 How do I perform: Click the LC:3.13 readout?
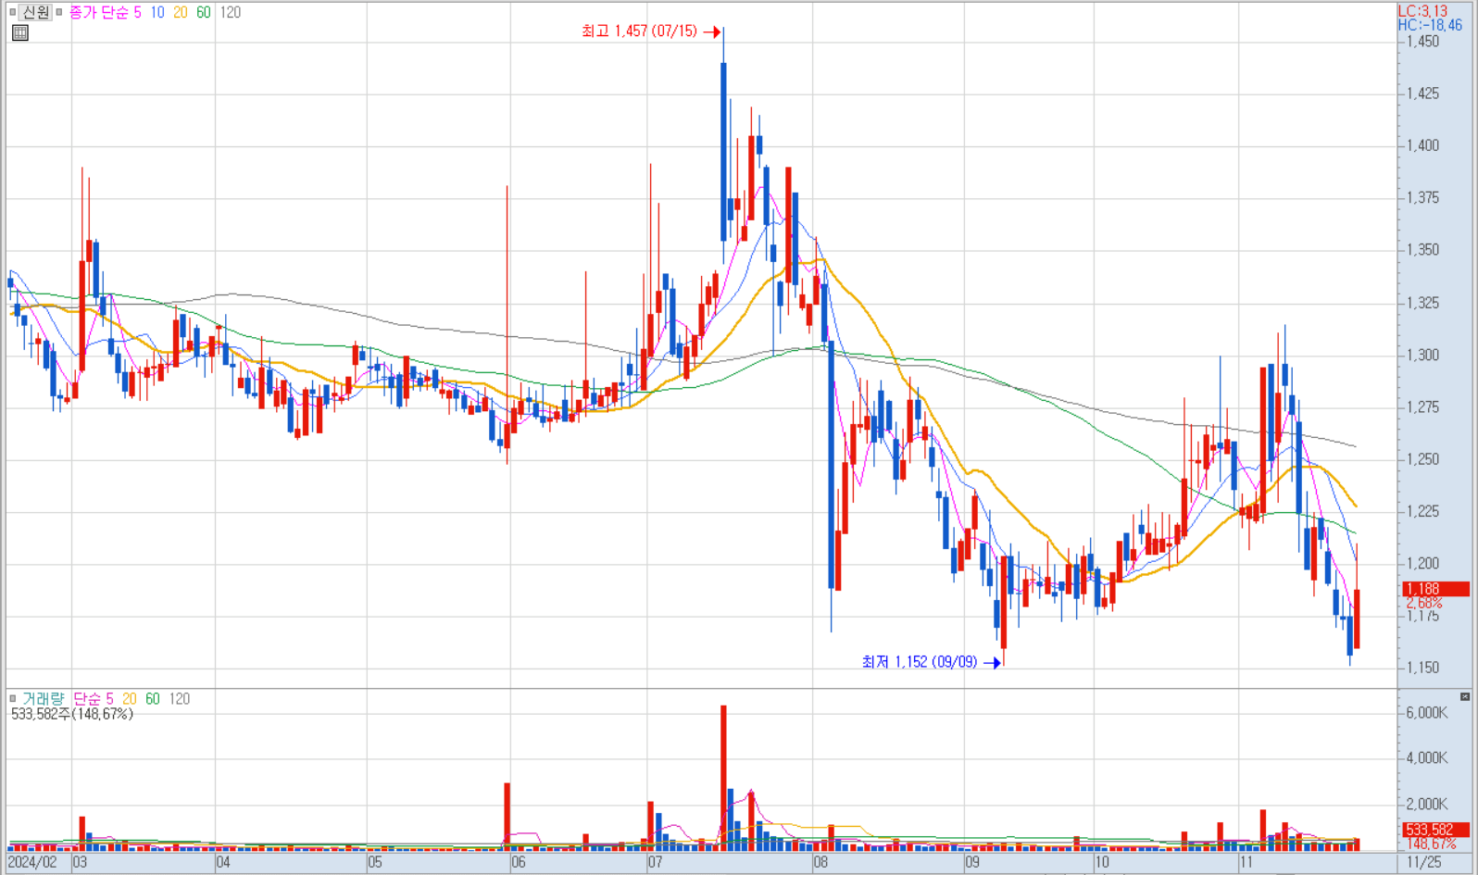pos(1422,11)
